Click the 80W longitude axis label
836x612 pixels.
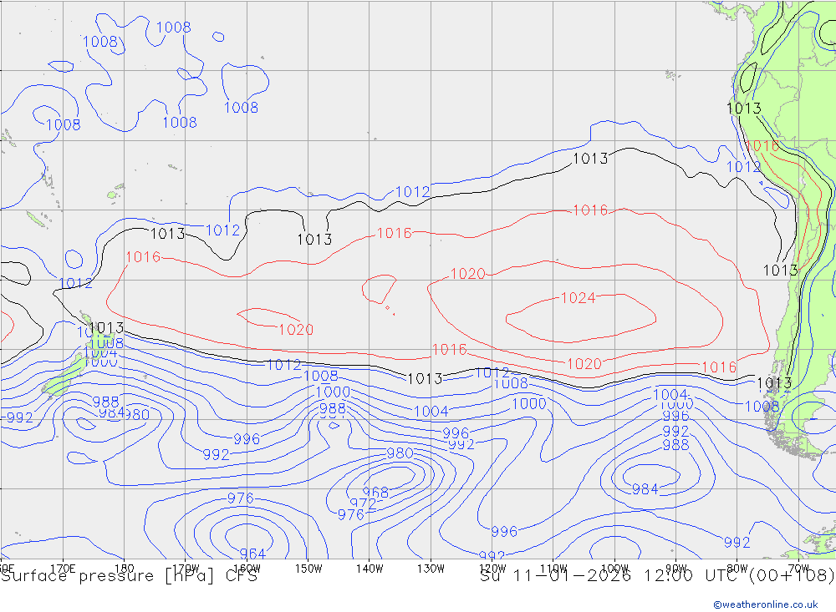coord(737,569)
